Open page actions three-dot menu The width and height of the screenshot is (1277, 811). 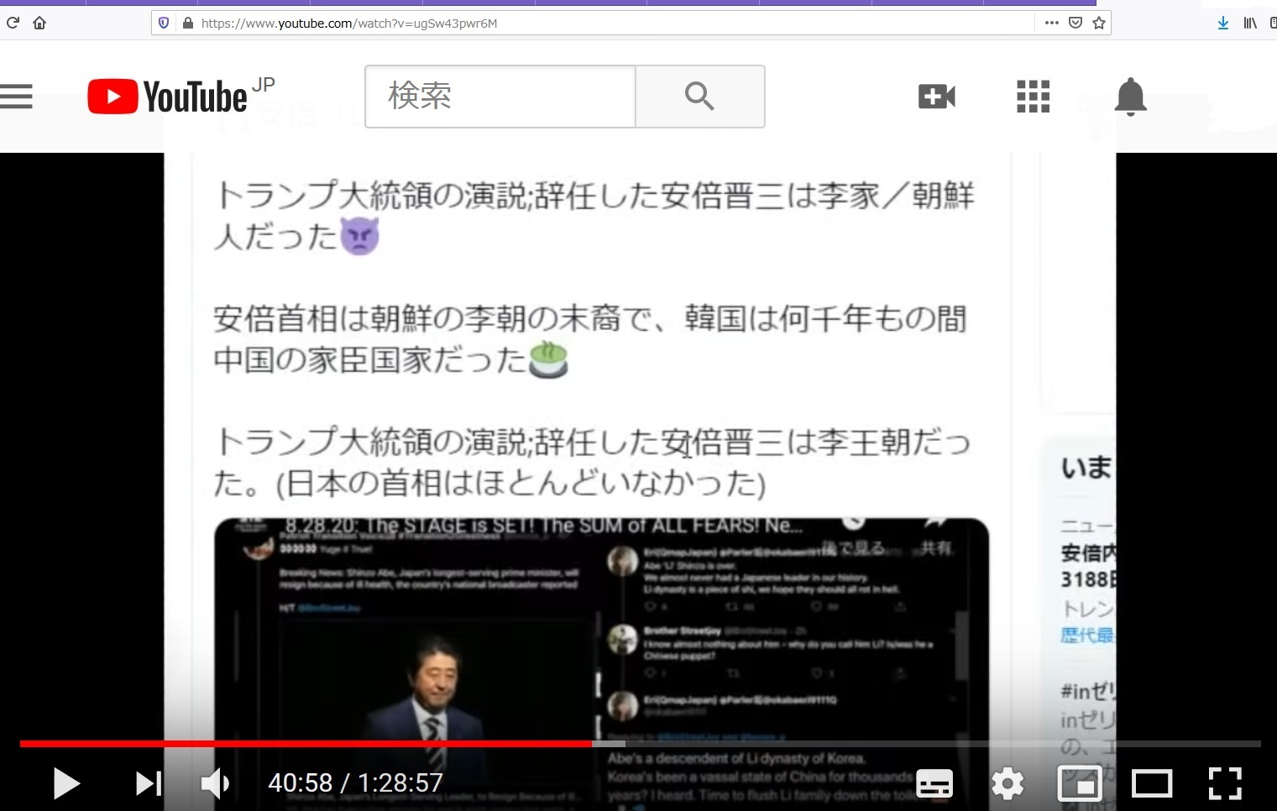coord(1051,23)
